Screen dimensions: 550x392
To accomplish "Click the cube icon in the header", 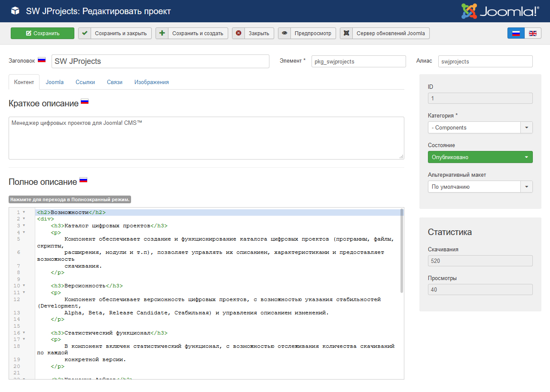I will 15,11.
